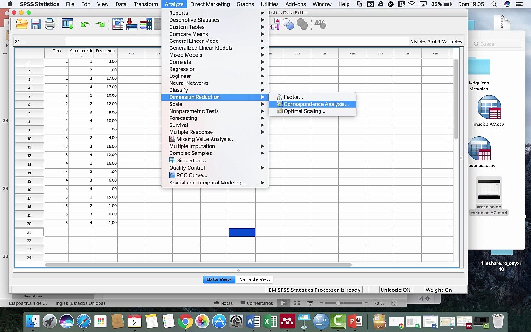Click the Notas button in PowerPoint status bar

[224, 303]
